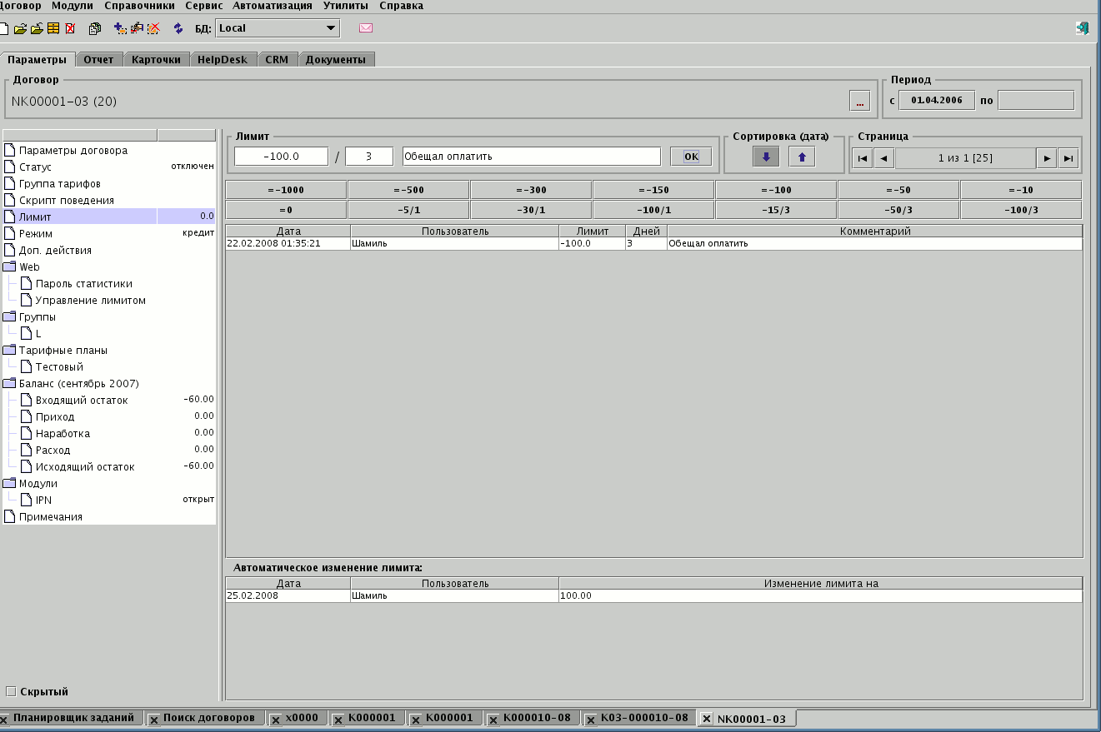This screenshot has width=1101, height=732.
Task: Click the limit comment text field
Action: pos(531,157)
